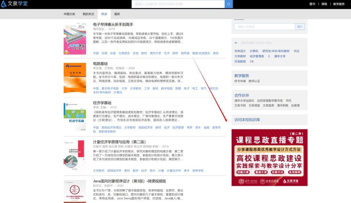The height and width of the screenshot is (203, 351).
Task: Open 课程 in the top navigation
Action: click(324, 4)
